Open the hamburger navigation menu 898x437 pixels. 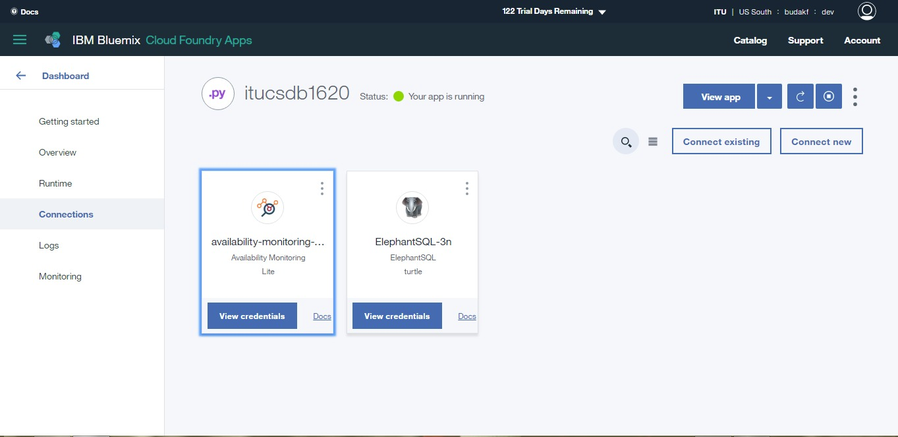(20, 40)
